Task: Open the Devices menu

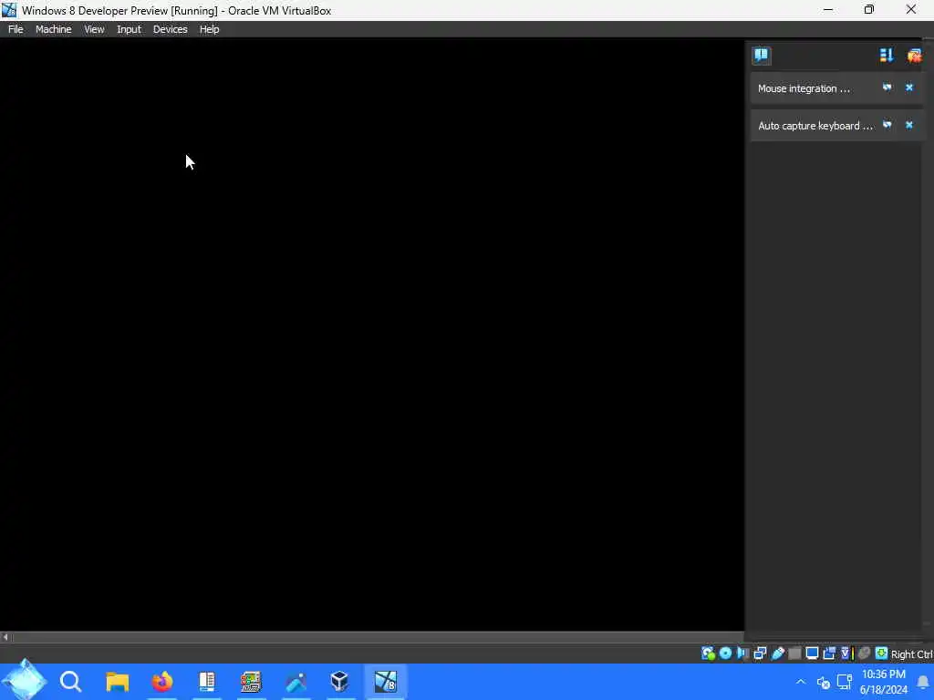Action: click(x=170, y=29)
